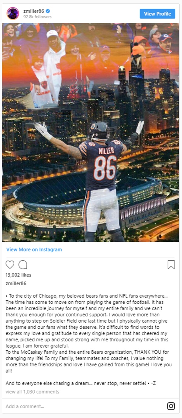View the 13,002 likes list
The width and height of the screenshot is (182, 418).
pyautogui.click(x=19, y=275)
